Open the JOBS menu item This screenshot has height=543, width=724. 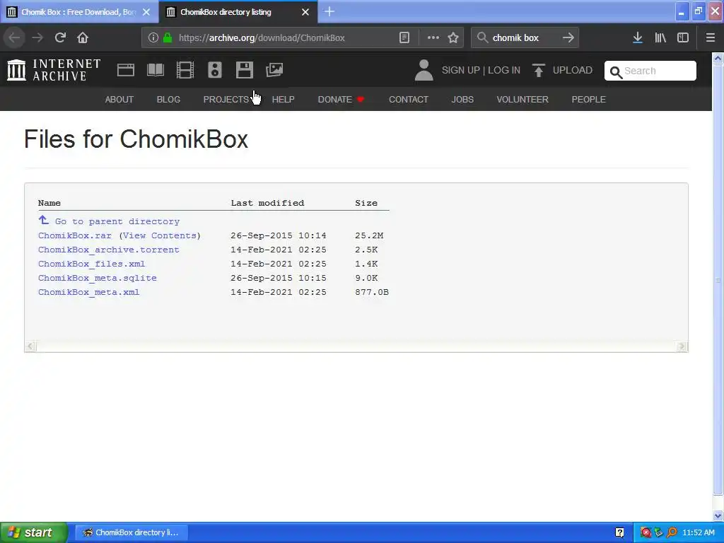tap(462, 99)
